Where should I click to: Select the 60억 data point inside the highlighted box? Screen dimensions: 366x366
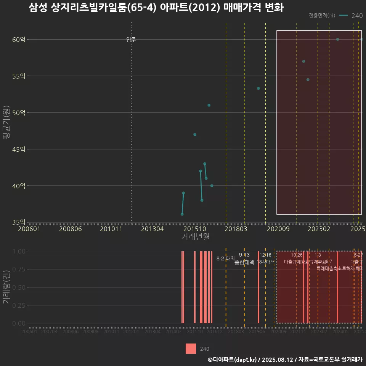click(x=337, y=39)
